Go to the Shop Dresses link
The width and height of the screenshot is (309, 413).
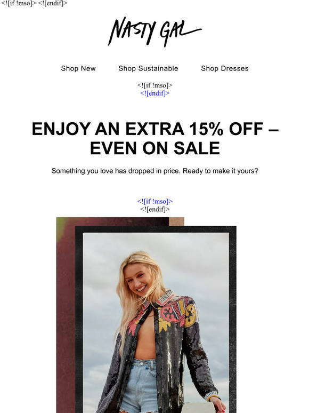225,68
